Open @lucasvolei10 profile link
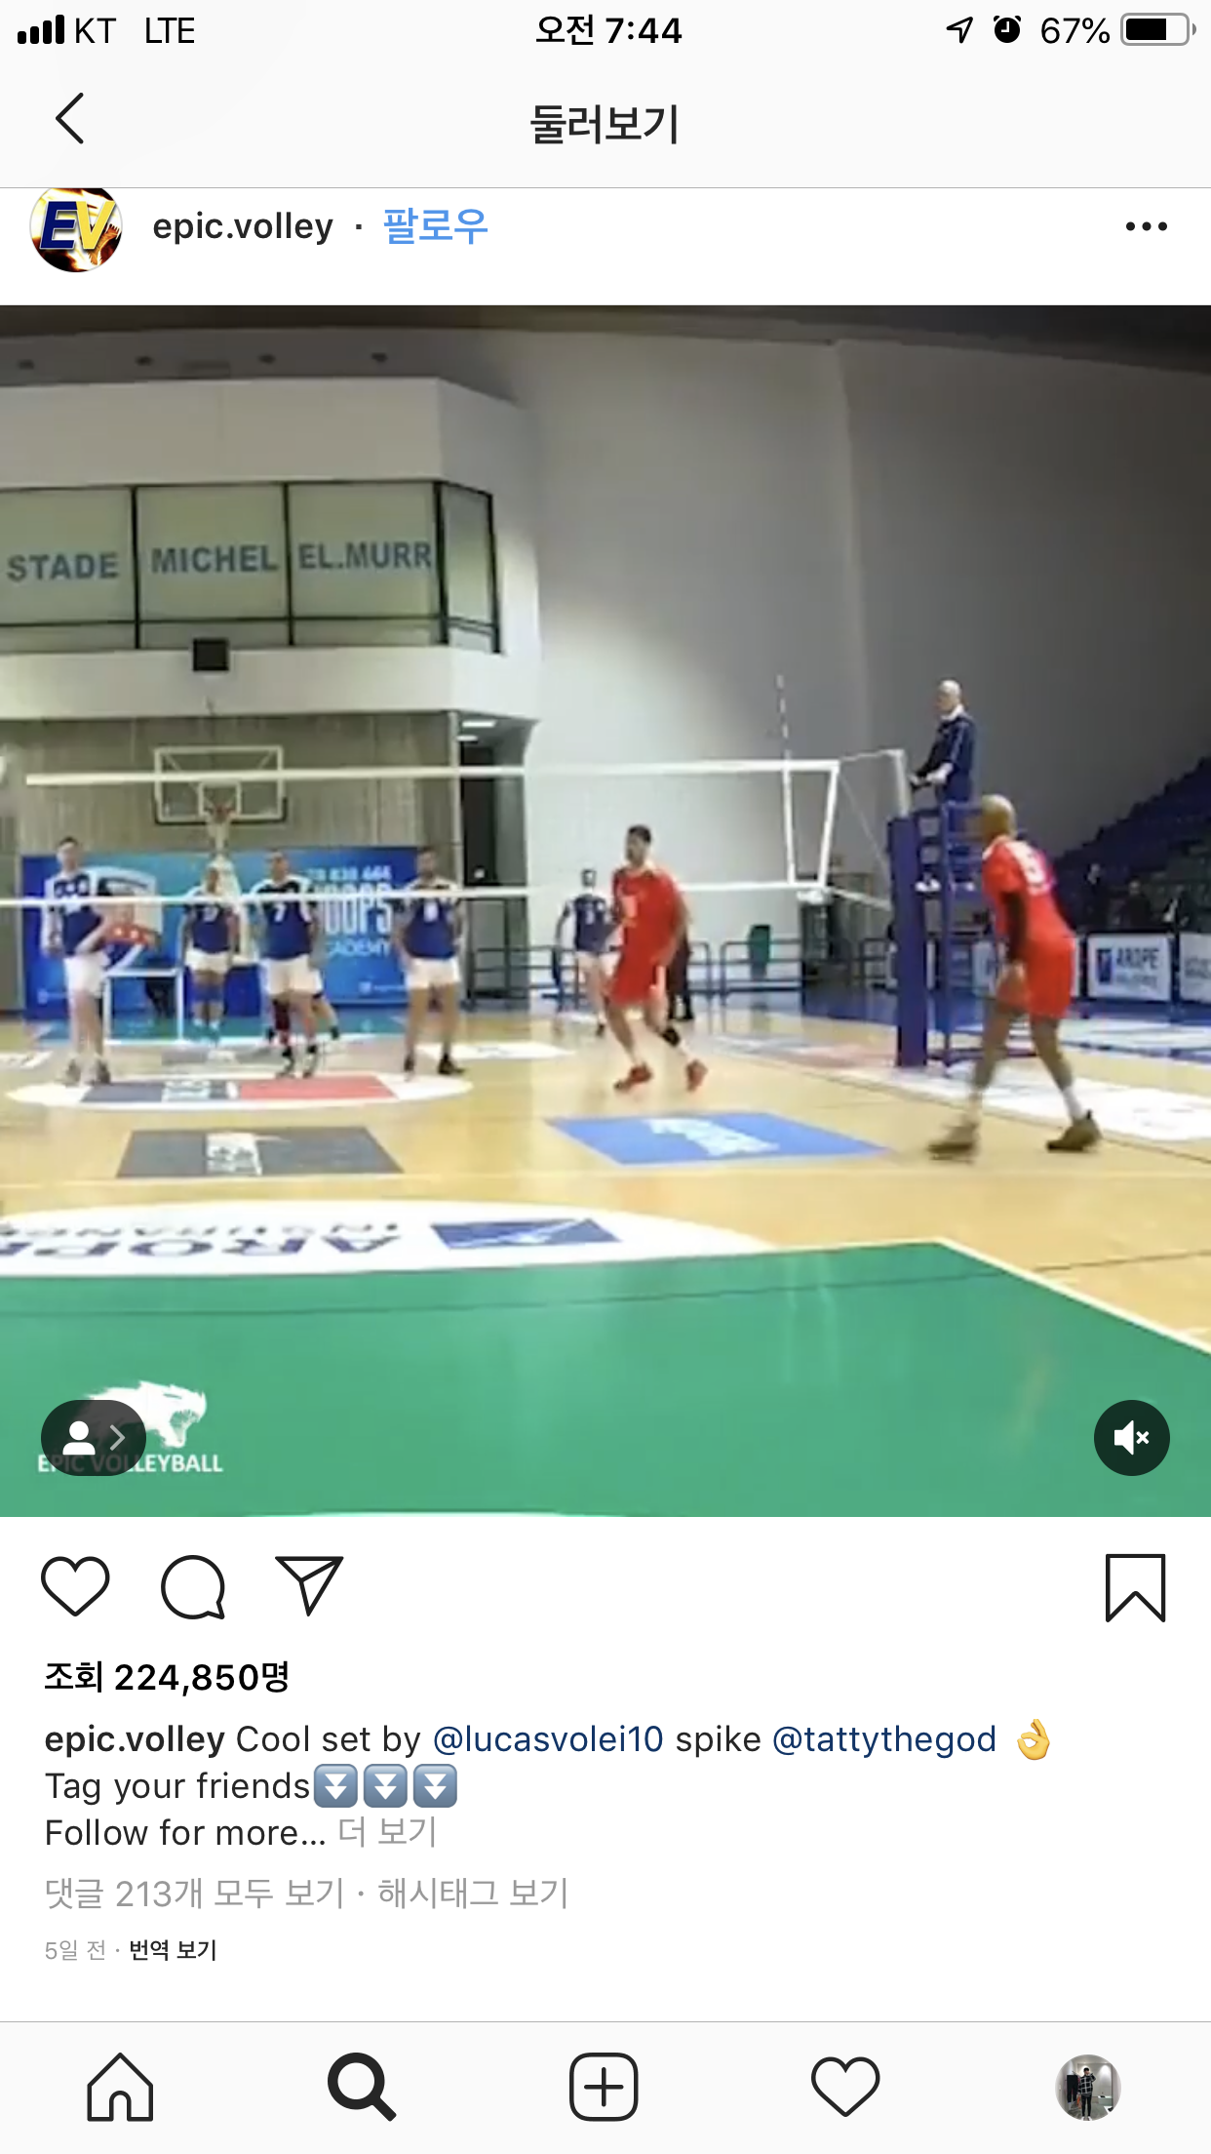The height and width of the screenshot is (2154, 1211). tap(548, 1738)
